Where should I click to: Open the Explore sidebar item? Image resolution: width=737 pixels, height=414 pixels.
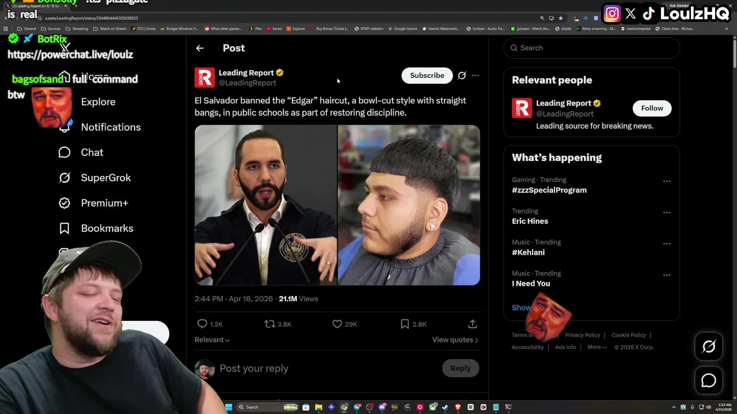[98, 102]
